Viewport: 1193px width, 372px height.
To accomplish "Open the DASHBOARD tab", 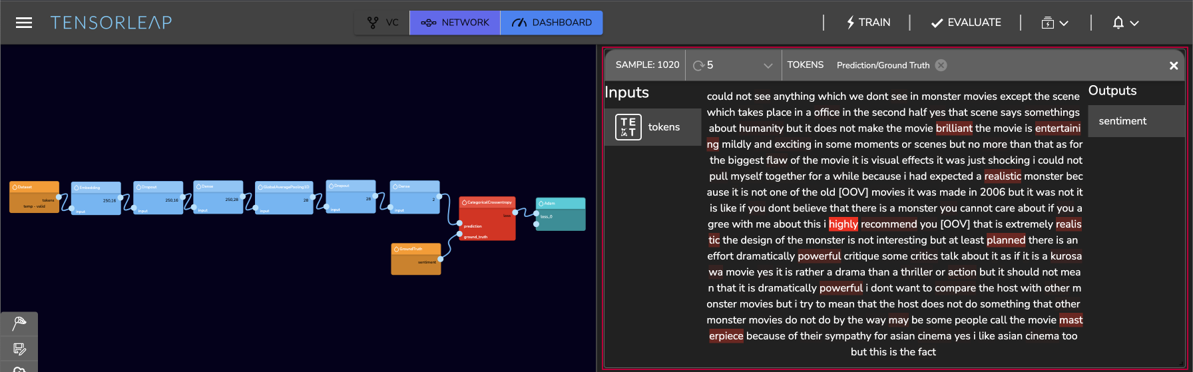I will pos(551,23).
